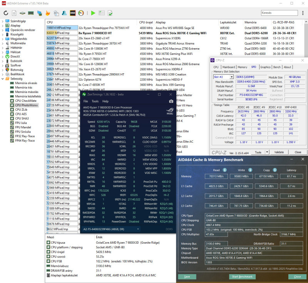Select FP64 Ray-Trace benchmark
The height and width of the screenshot is (283, 308).
coord(25,141)
